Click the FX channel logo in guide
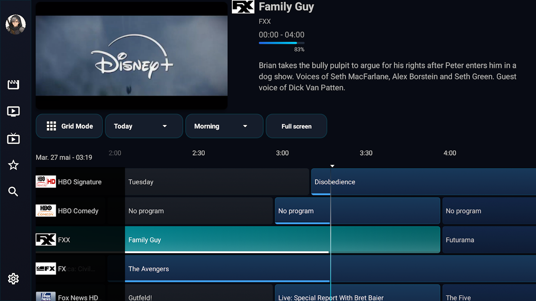The height and width of the screenshot is (301, 536). click(x=46, y=269)
